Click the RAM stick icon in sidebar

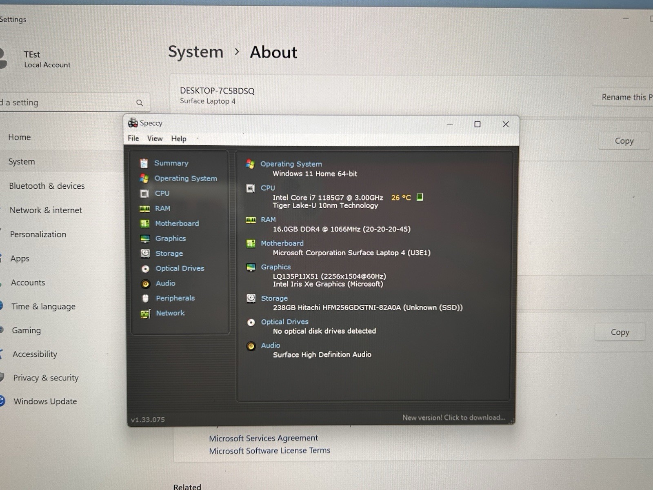tap(145, 209)
